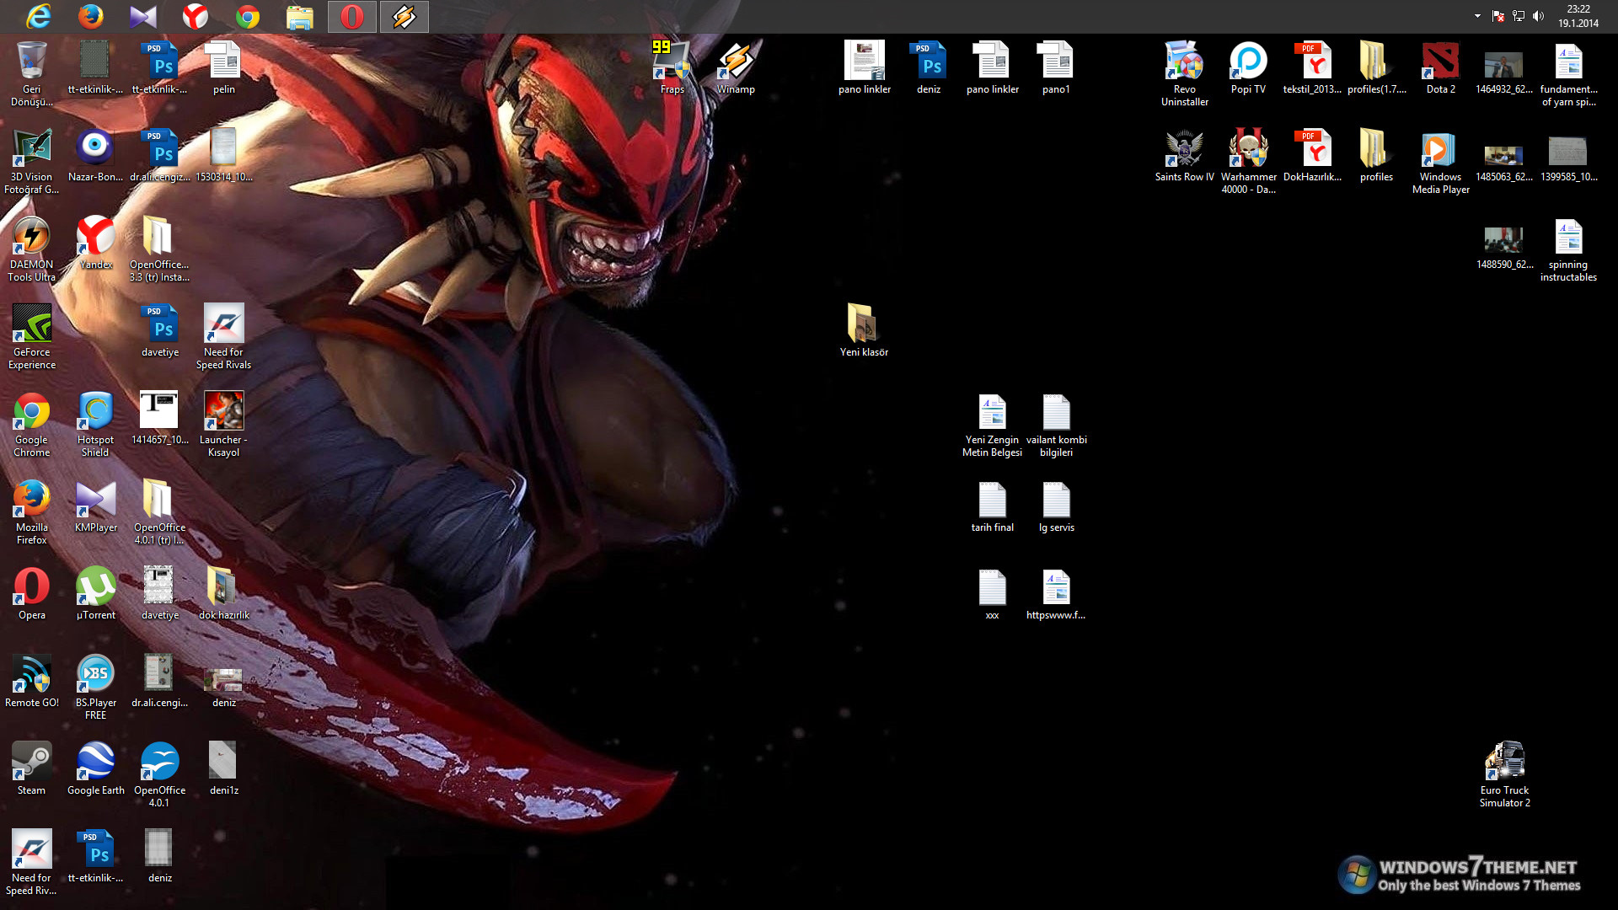Open the Google Chrome desktop shortcut
Screen dimensions: 1618x910
point(32,425)
